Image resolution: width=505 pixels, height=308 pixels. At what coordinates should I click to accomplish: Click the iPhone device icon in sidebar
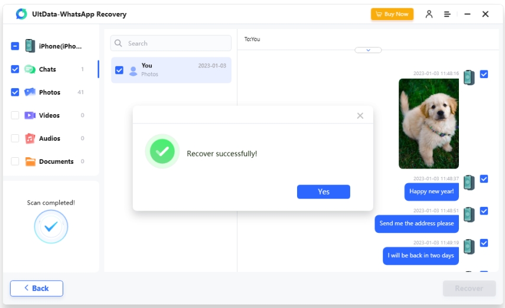click(30, 46)
